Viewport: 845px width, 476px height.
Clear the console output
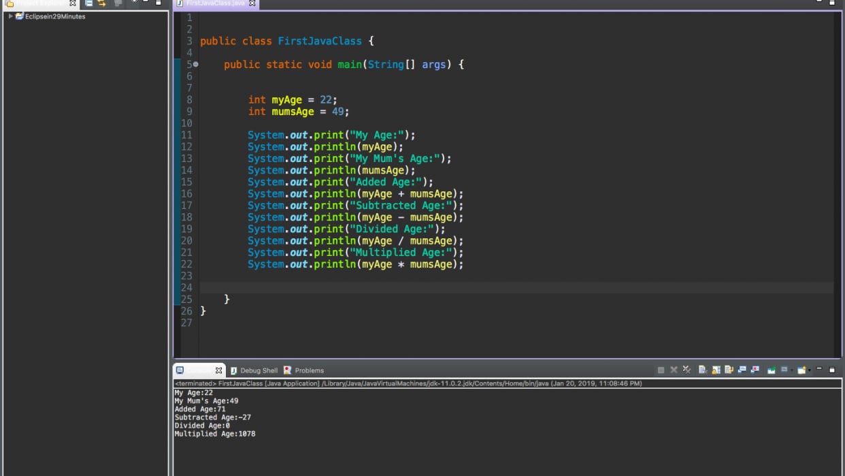(703, 370)
